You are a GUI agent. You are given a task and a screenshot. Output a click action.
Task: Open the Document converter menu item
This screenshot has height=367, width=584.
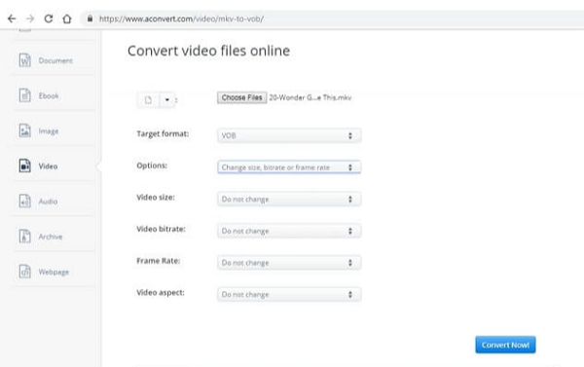pos(55,60)
